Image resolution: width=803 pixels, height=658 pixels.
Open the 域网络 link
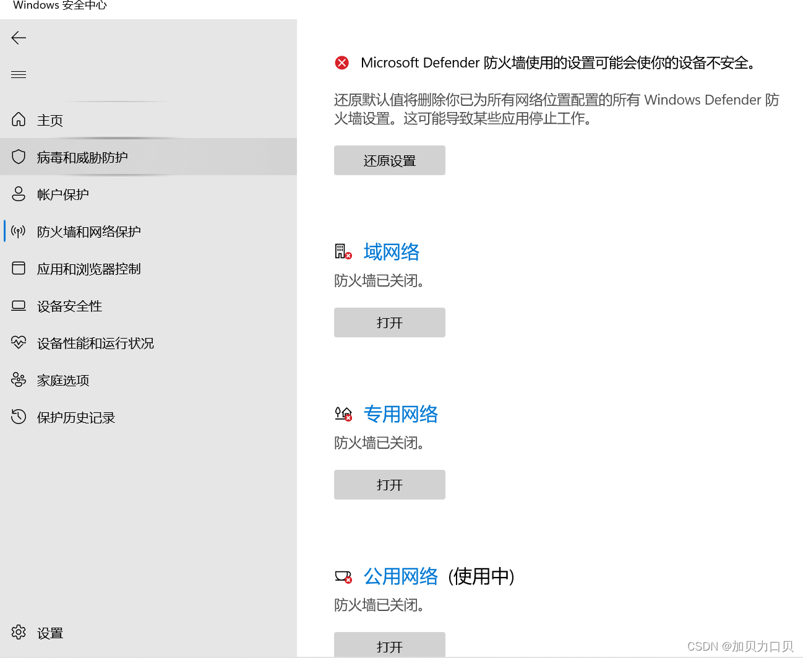(x=392, y=252)
